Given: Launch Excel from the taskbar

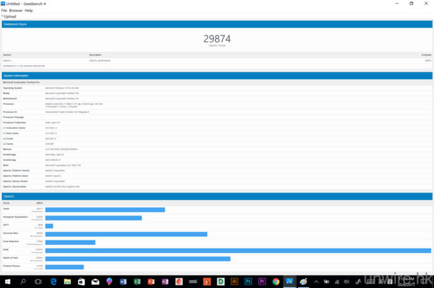Looking at the screenshot, I should point(137,282).
